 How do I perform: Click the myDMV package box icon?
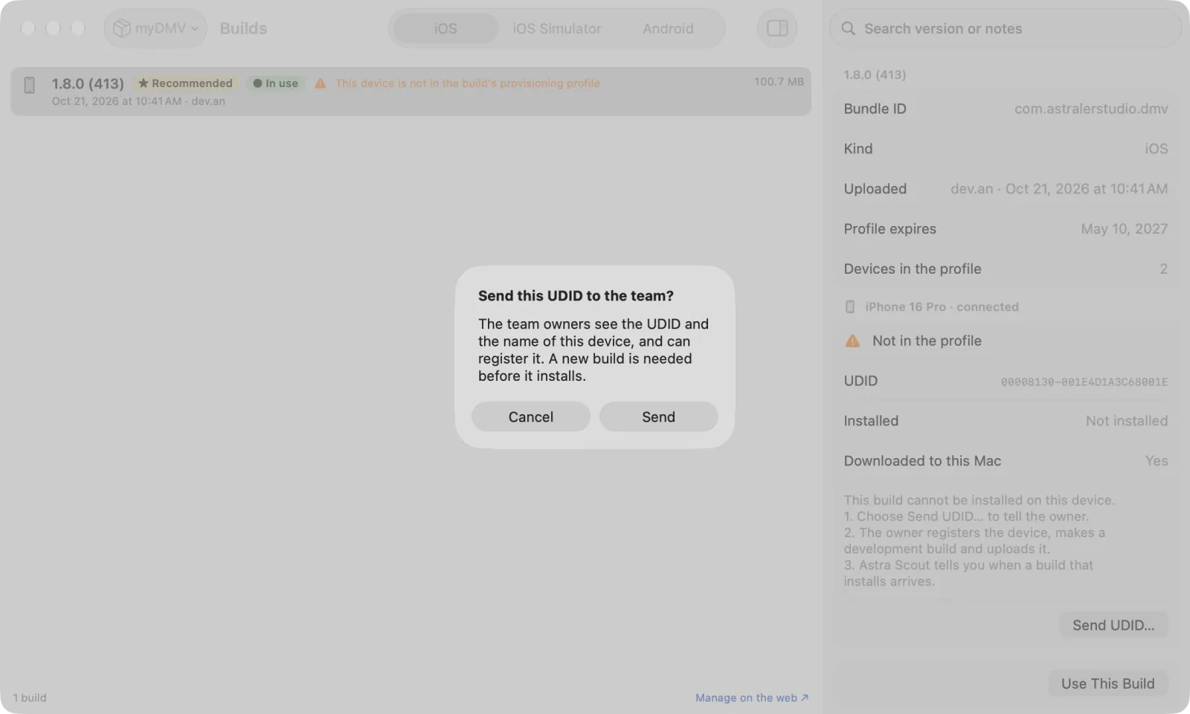[x=121, y=28]
